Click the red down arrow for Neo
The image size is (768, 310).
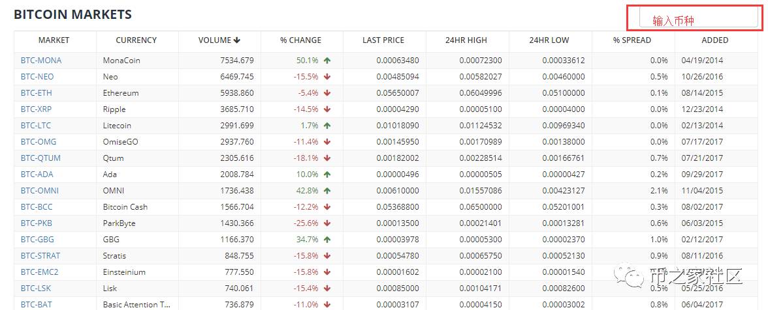pyautogui.click(x=327, y=77)
